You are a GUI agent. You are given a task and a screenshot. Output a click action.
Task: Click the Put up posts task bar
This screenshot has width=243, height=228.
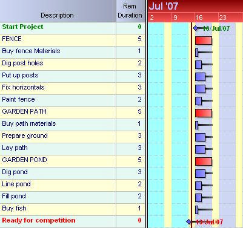(x=201, y=77)
